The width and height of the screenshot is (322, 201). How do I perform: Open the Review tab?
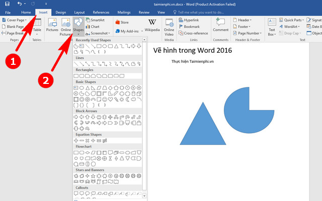click(144, 12)
